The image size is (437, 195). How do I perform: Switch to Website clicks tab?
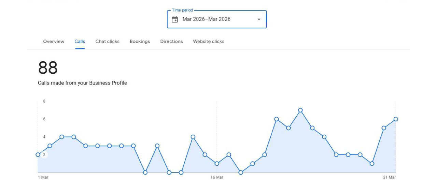pos(209,41)
